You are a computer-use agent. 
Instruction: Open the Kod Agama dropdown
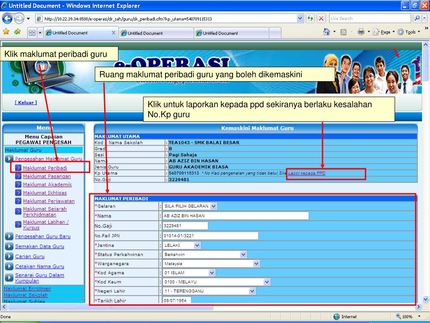(189, 273)
